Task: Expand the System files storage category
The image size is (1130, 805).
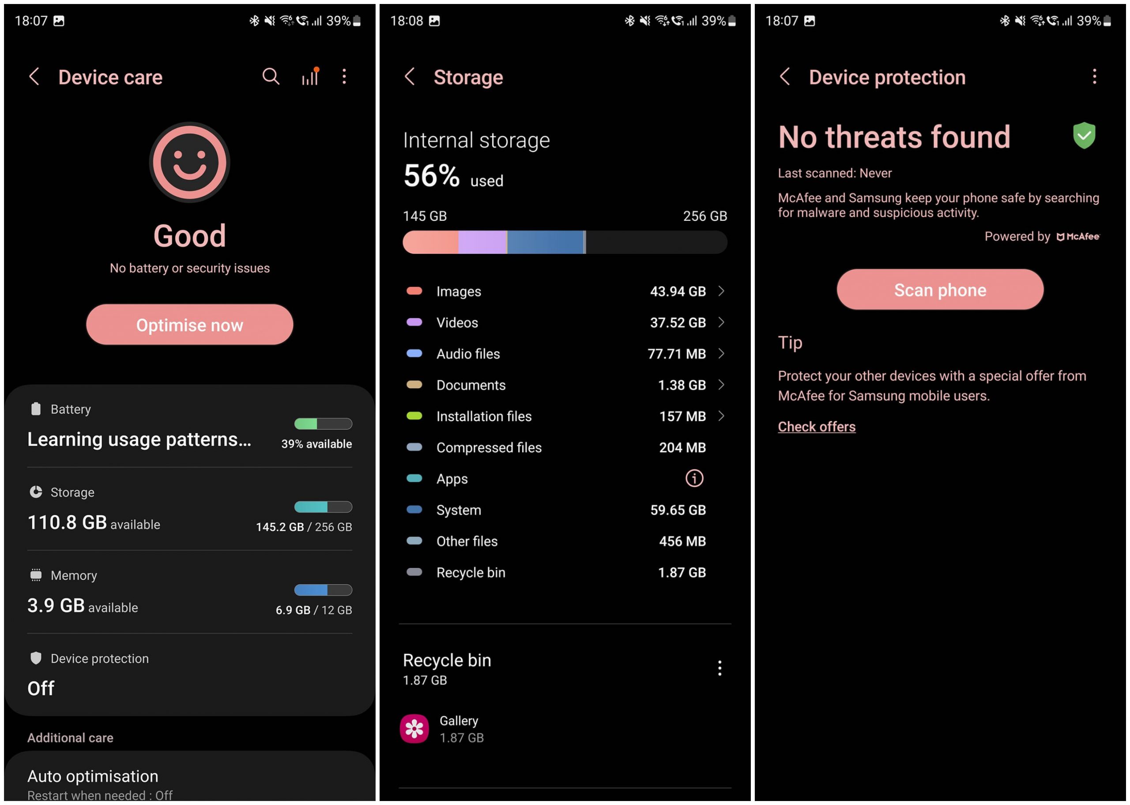Action: [x=565, y=510]
